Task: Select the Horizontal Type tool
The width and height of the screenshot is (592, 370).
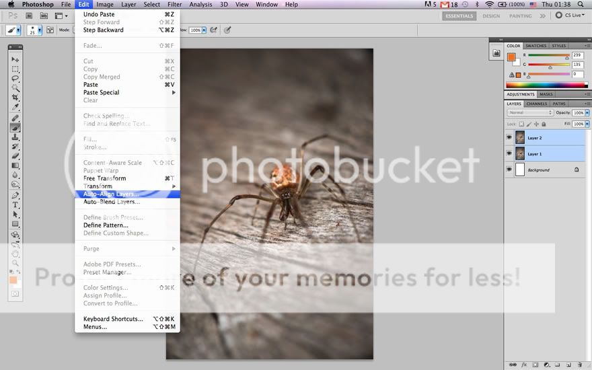Action: click(15, 205)
